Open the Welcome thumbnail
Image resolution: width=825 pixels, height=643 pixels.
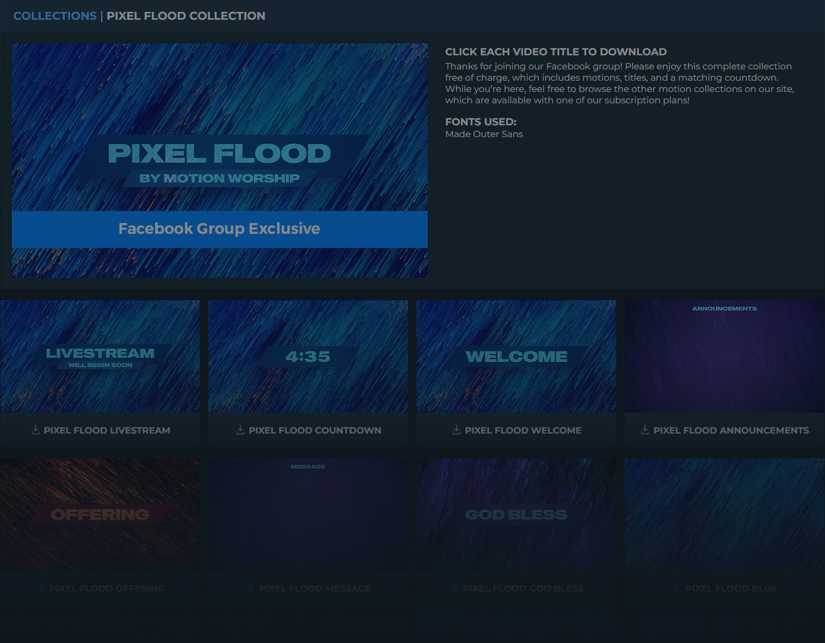click(x=516, y=356)
